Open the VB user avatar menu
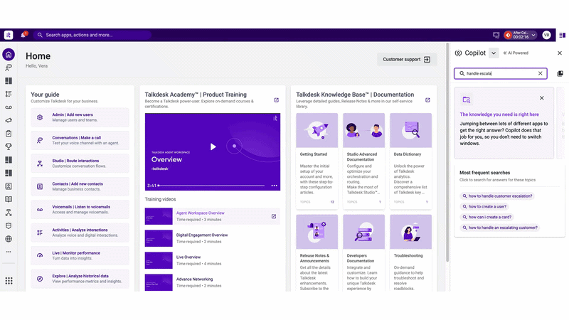Image resolution: width=569 pixels, height=320 pixels. click(546, 35)
